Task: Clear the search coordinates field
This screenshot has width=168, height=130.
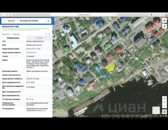Action: (45, 21)
